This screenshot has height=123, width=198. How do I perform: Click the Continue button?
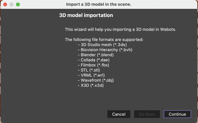[x=177, y=114]
